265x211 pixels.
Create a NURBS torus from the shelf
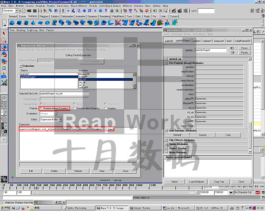(47, 22)
